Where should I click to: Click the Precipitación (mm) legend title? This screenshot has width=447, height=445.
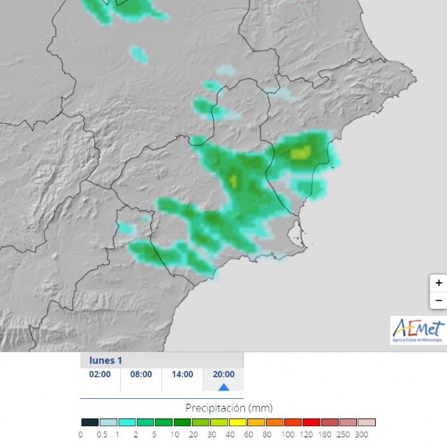228,407
